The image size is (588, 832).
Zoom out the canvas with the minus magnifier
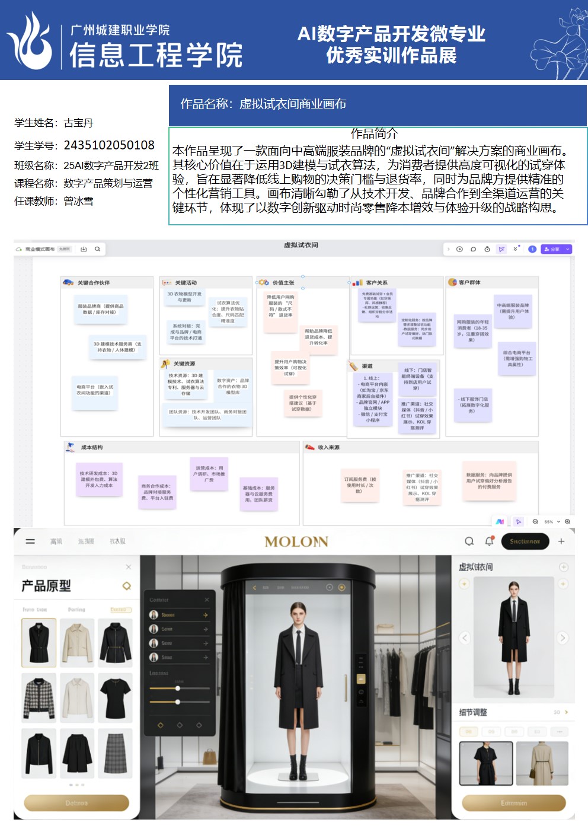tap(535, 522)
